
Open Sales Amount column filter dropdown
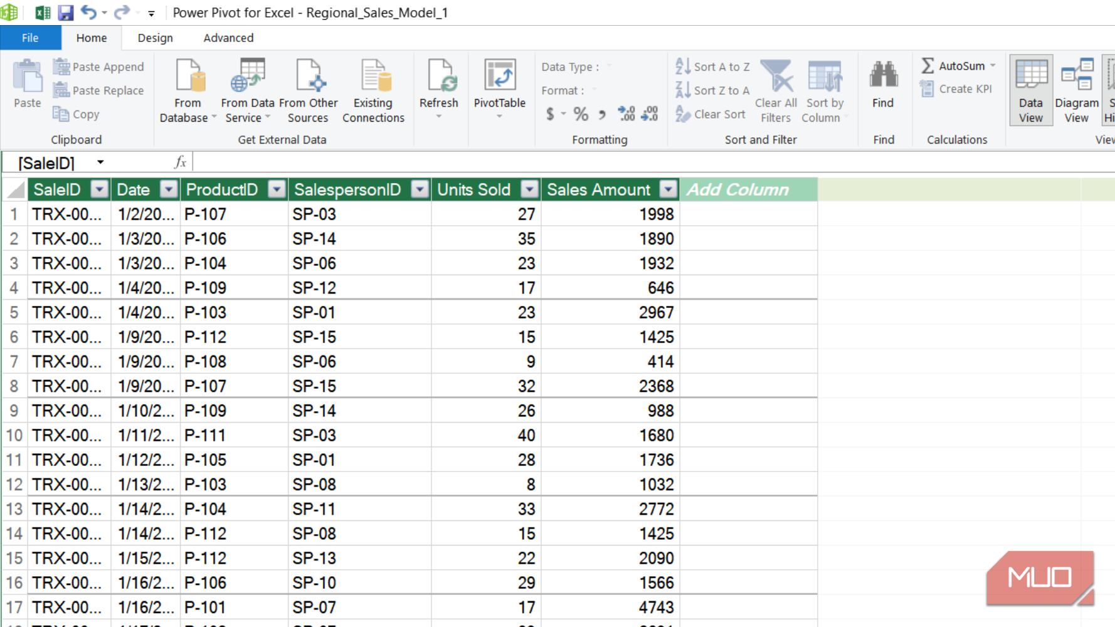[x=668, y=189]
